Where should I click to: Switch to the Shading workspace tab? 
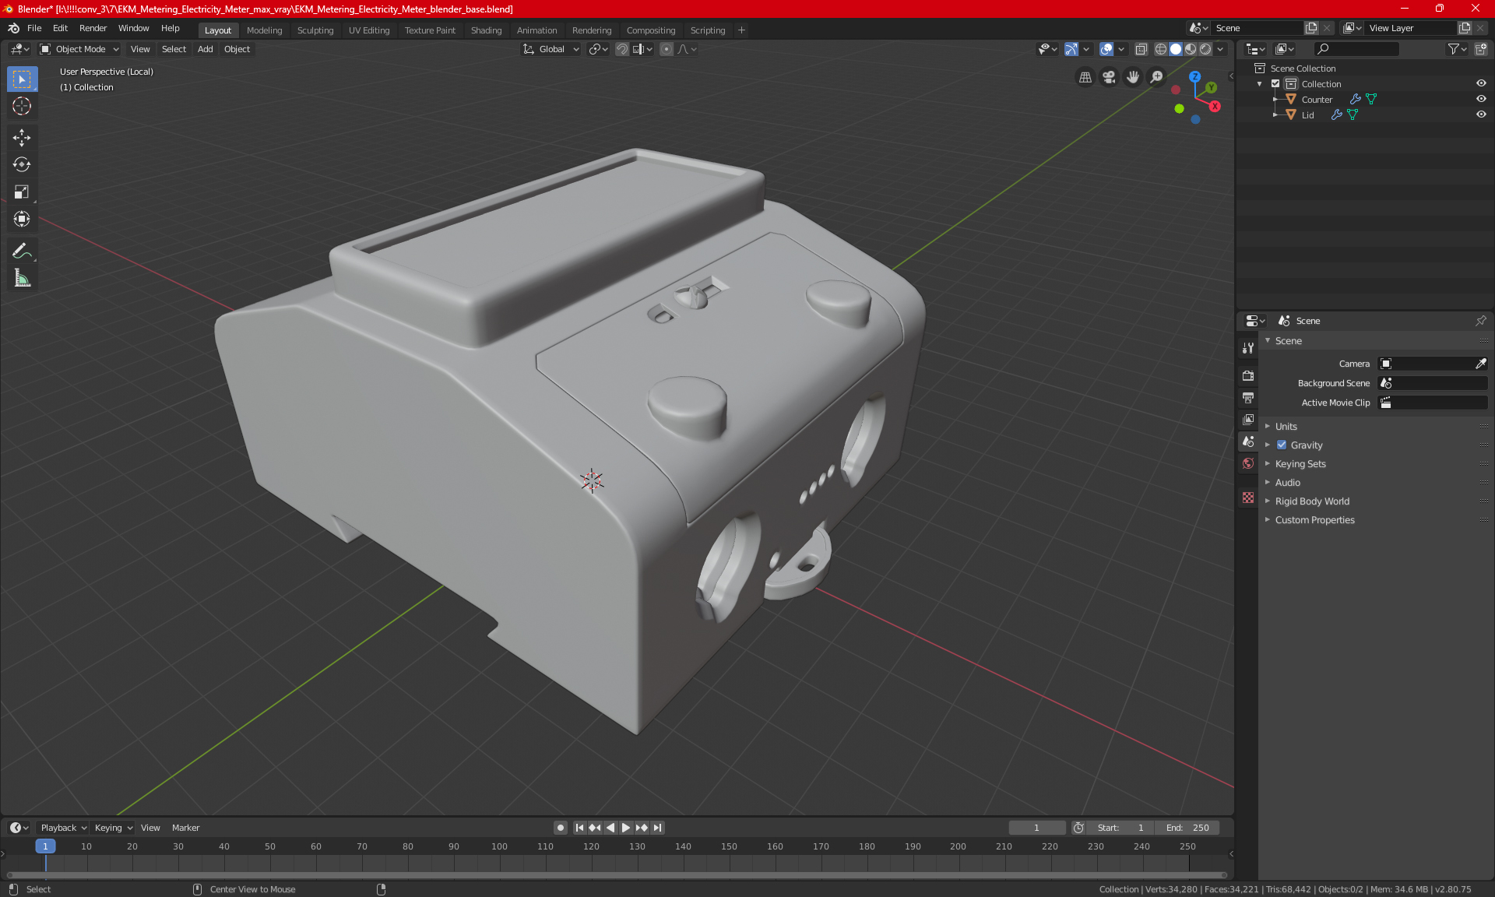[x=486, y=30]
